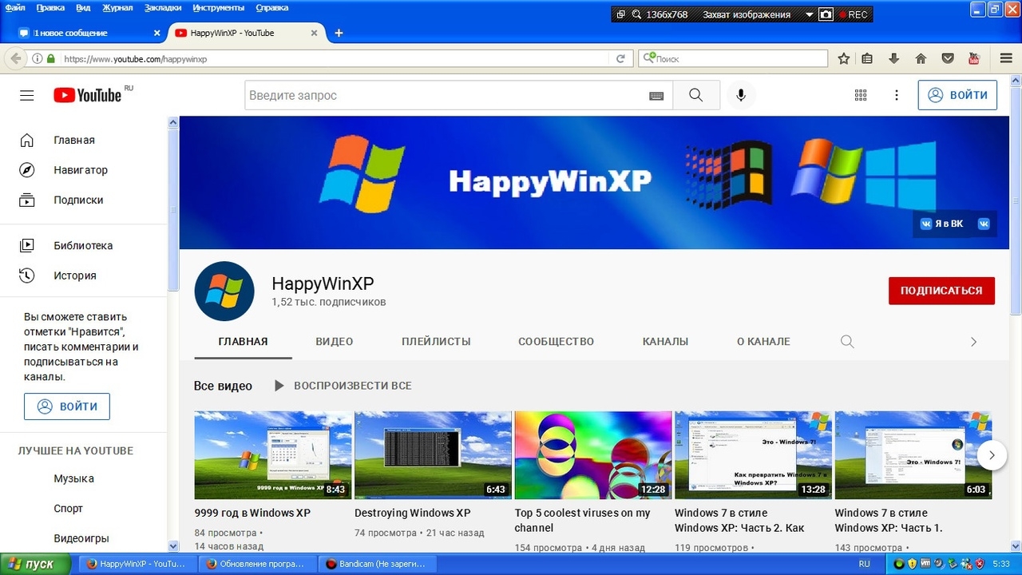This screenshot has width=1022, height=575.
Task: Click the voice search microphone icon
Action: point(741,95)
